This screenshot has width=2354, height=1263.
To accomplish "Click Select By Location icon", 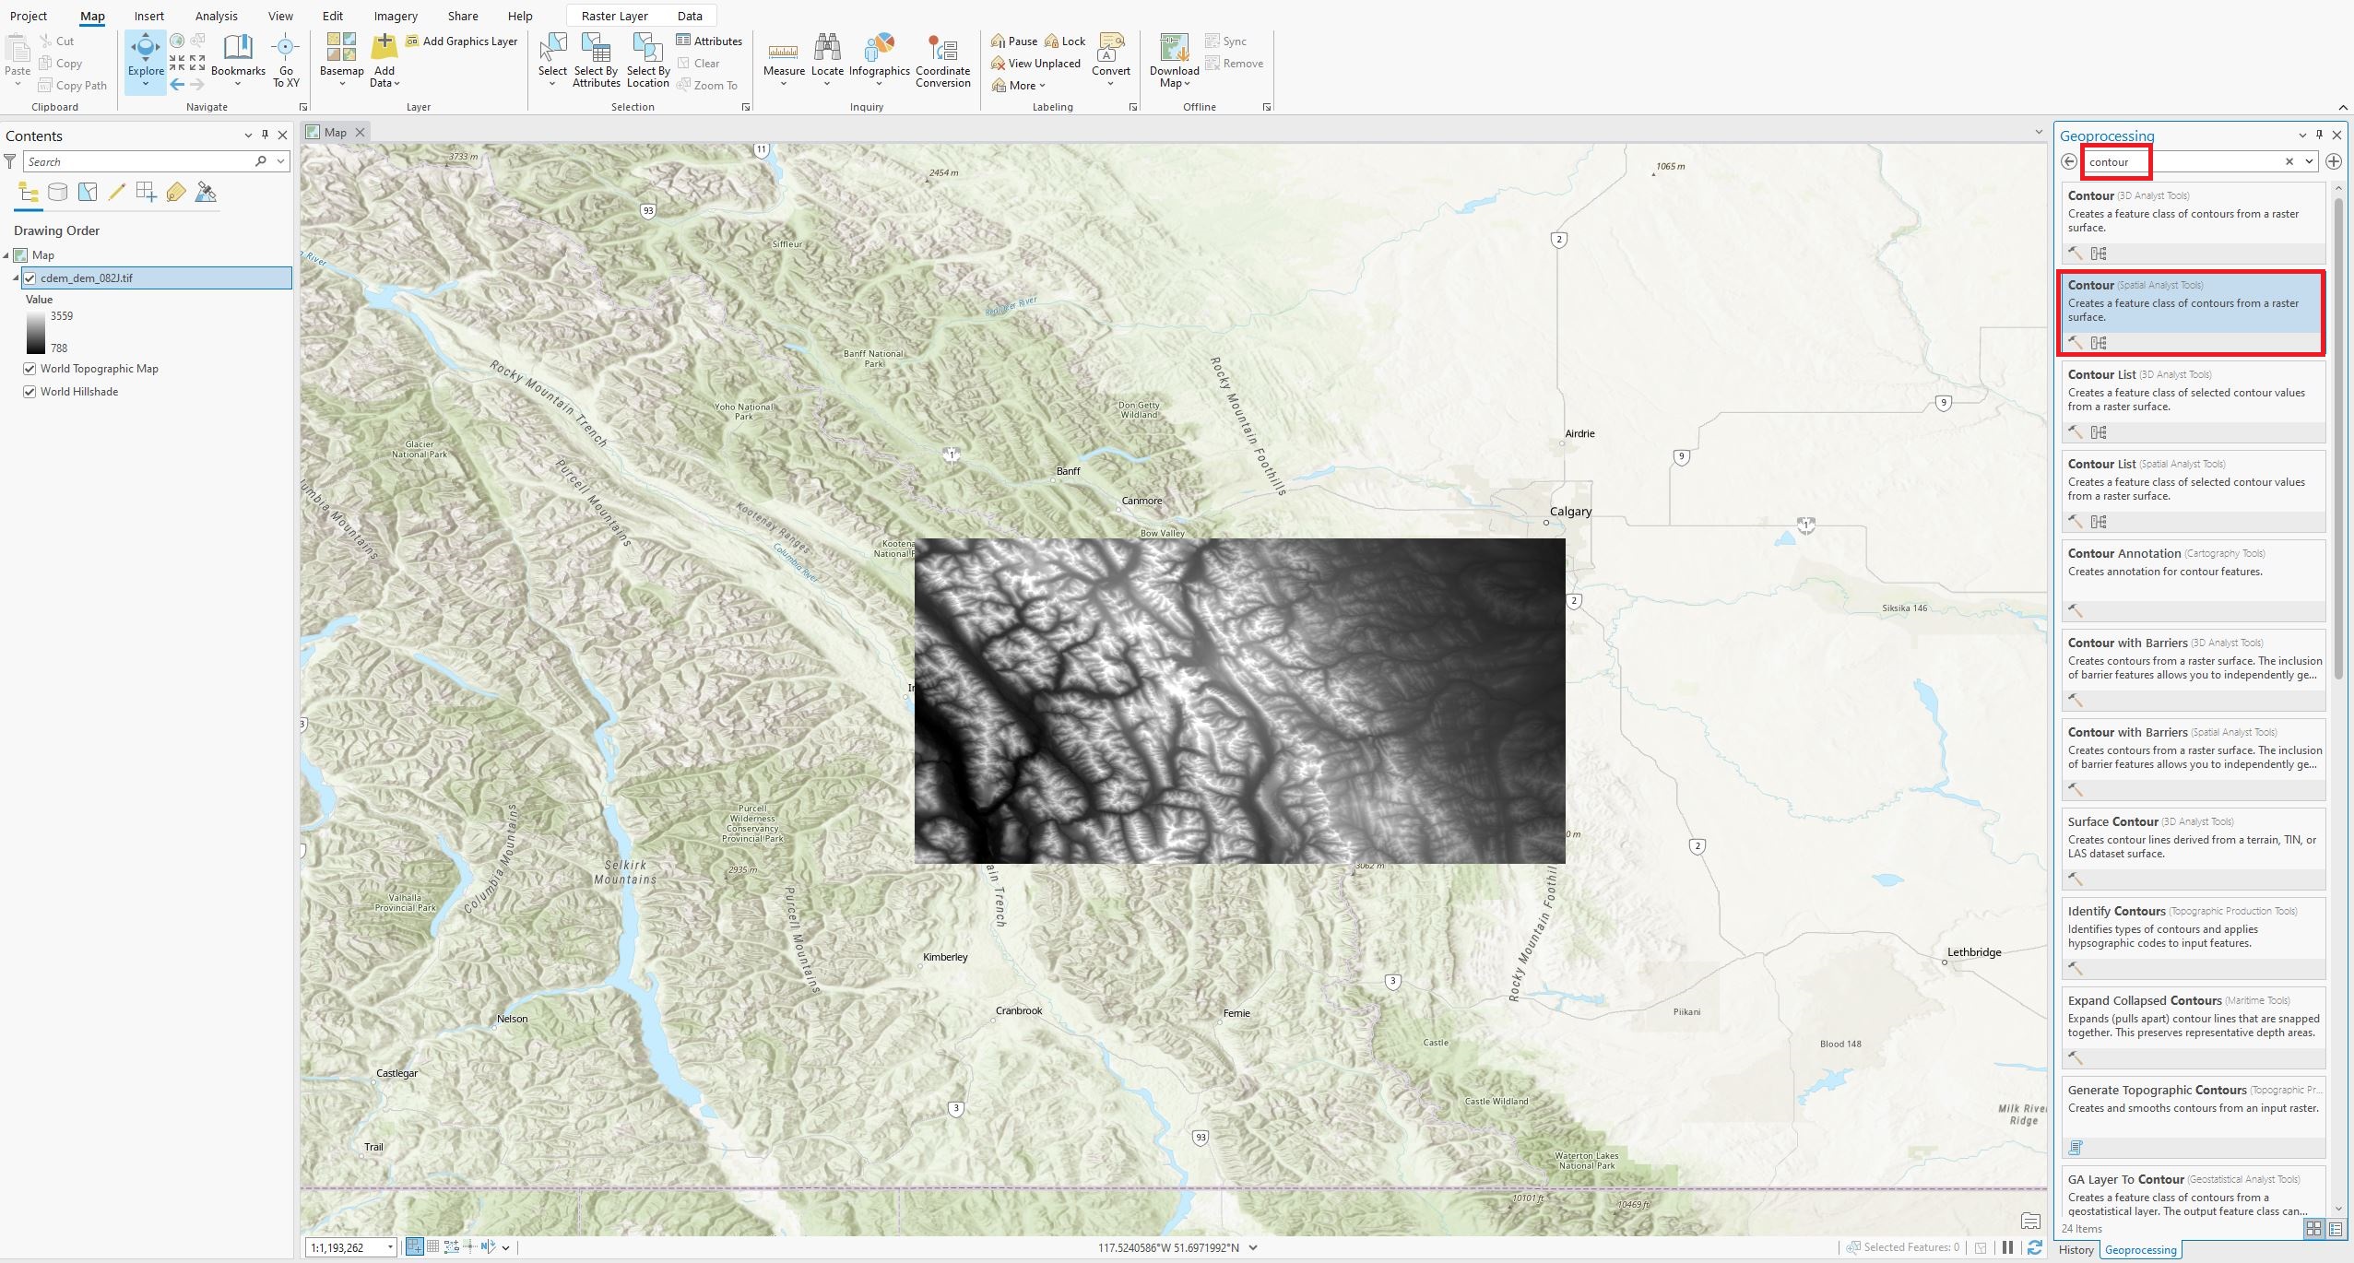I will [647, 48].
